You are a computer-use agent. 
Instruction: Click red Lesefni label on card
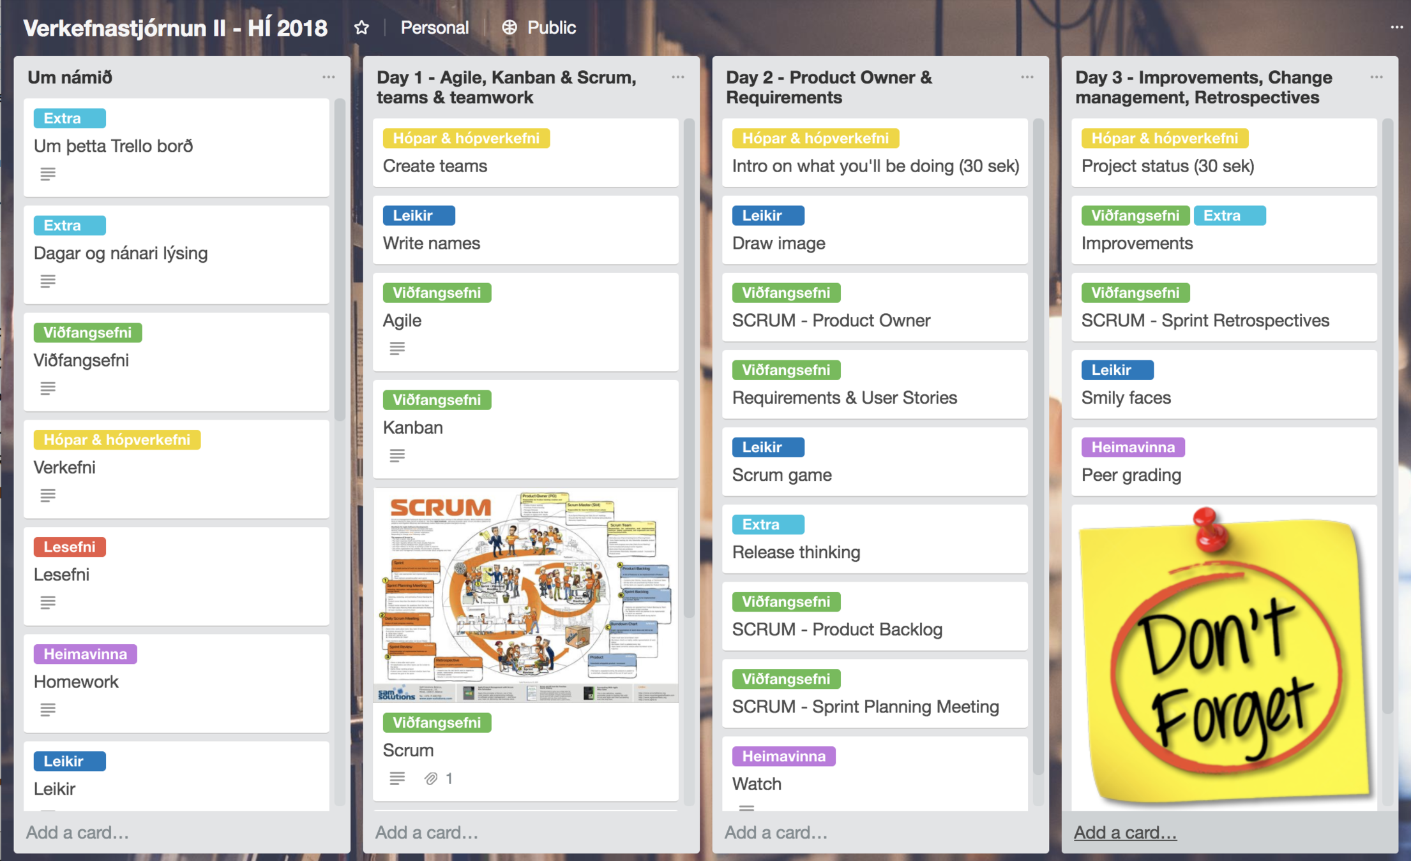tap(70, 547)
